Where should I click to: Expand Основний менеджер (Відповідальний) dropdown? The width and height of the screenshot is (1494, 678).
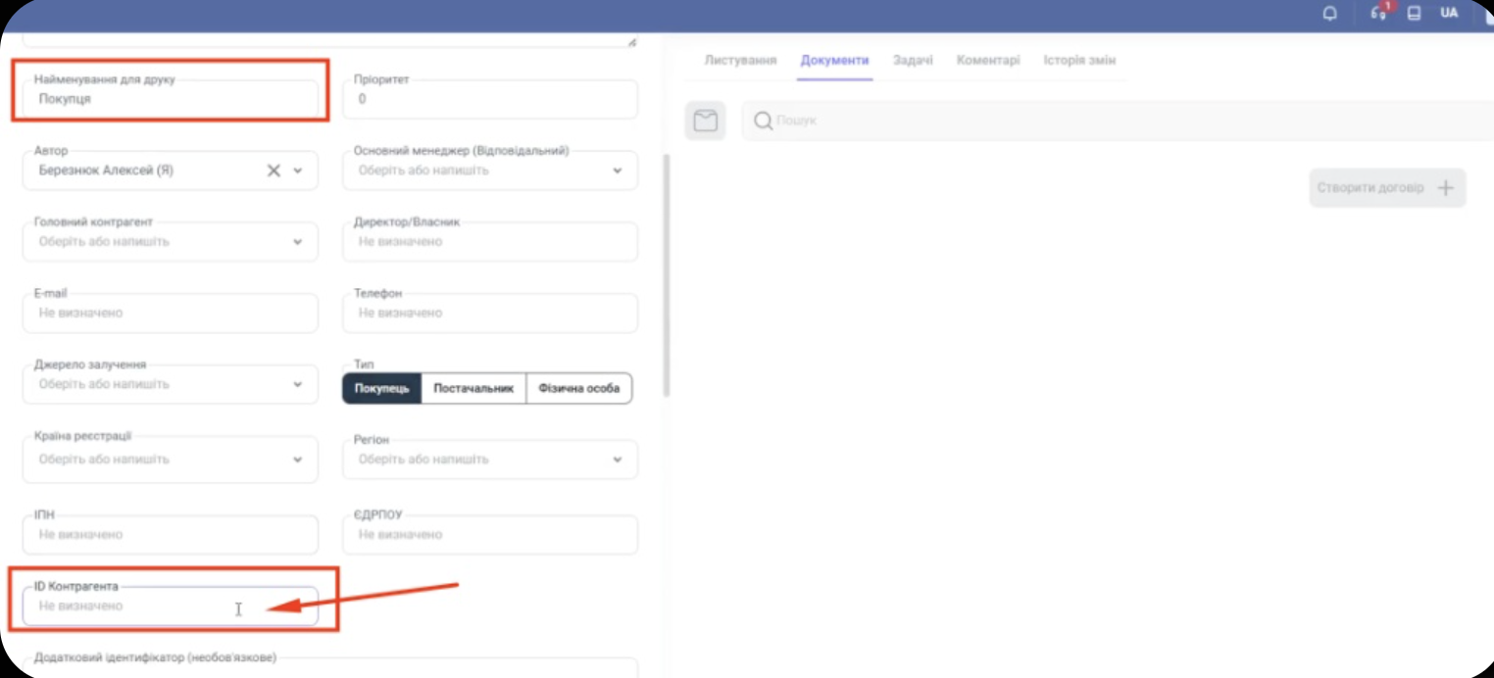617,170
